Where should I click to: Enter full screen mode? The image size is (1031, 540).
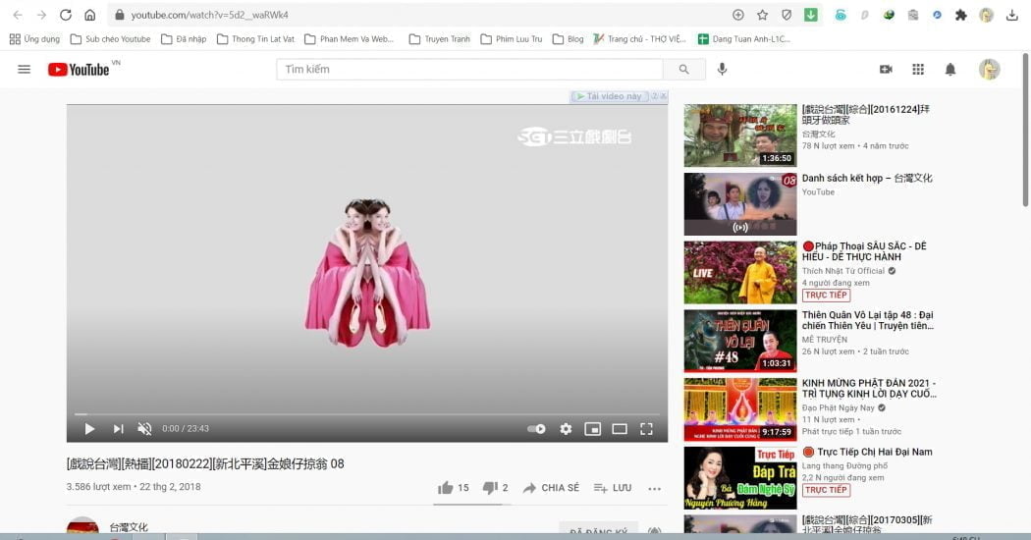pos(646,429)
